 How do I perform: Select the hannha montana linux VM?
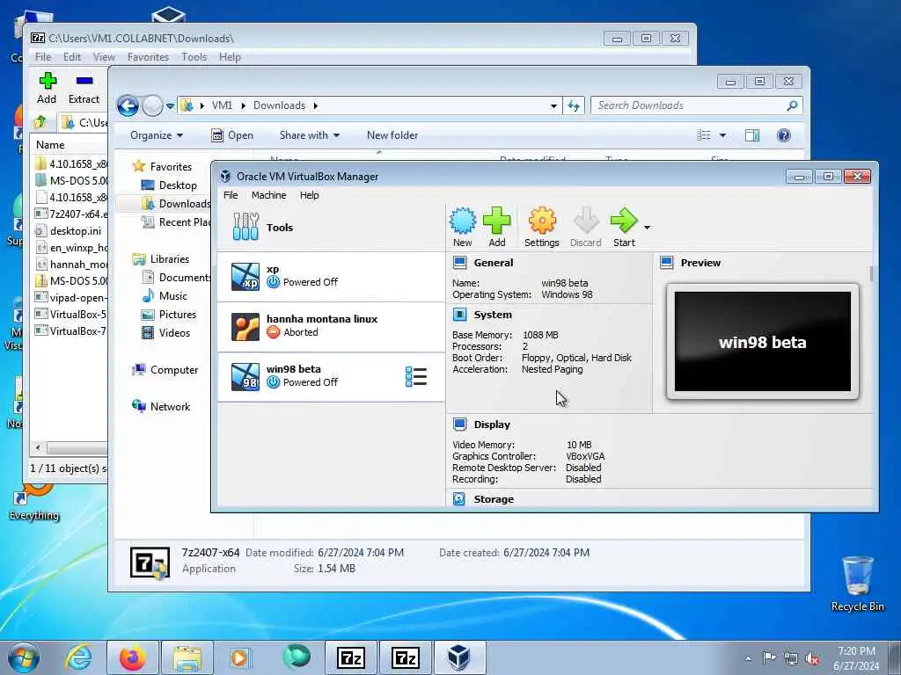tap(331, 326)
